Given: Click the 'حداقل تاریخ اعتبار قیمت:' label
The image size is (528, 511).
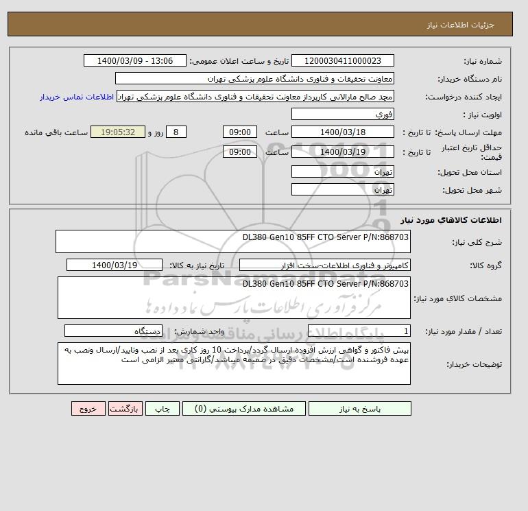Looking at the screenshot, I should click(x=472, y=152).
